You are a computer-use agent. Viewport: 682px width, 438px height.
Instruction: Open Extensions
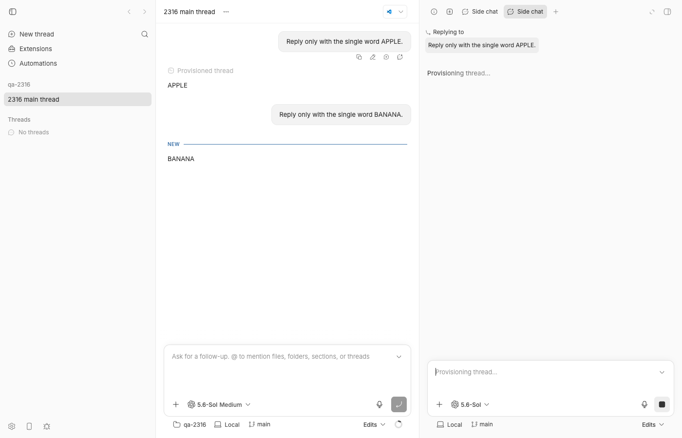(x=30, y=49)
